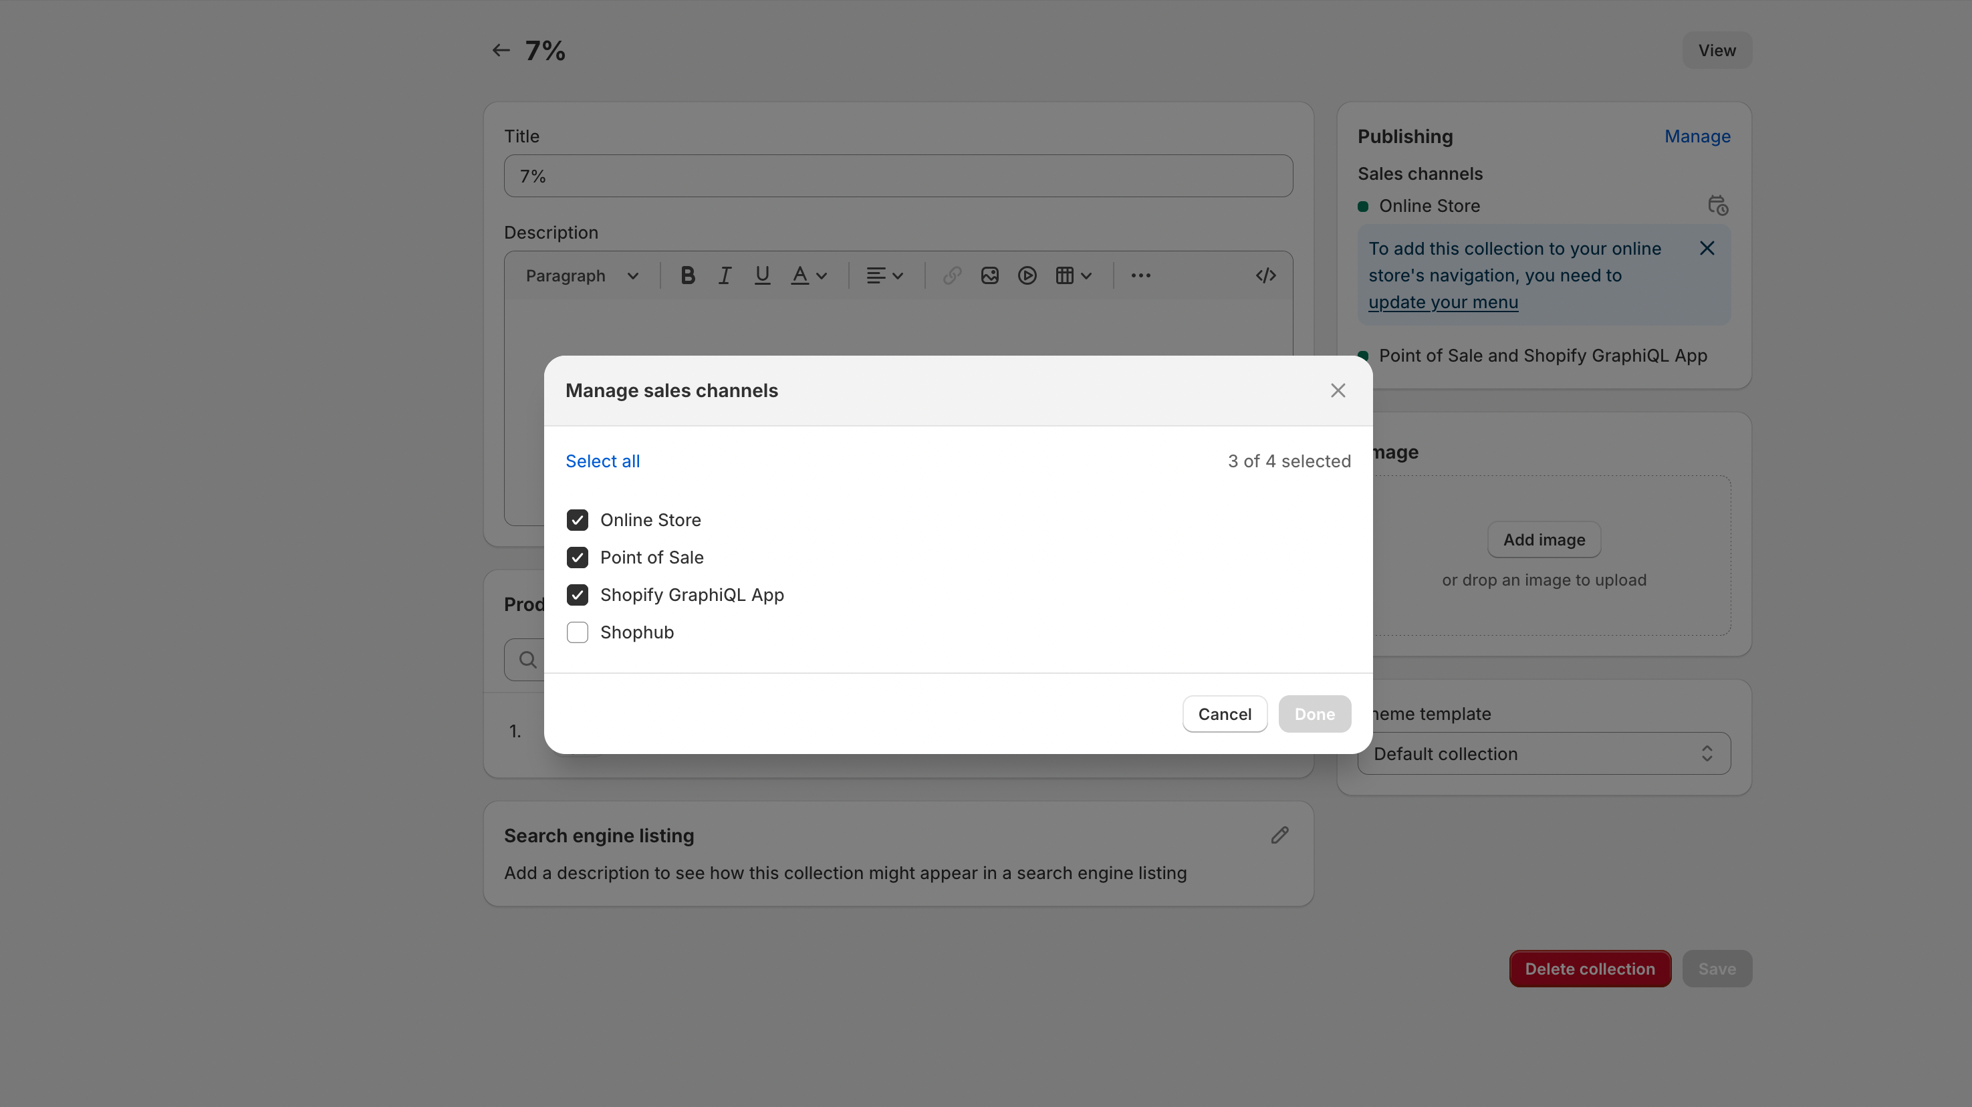Click inside the Title field

click(x=897, y=176)
